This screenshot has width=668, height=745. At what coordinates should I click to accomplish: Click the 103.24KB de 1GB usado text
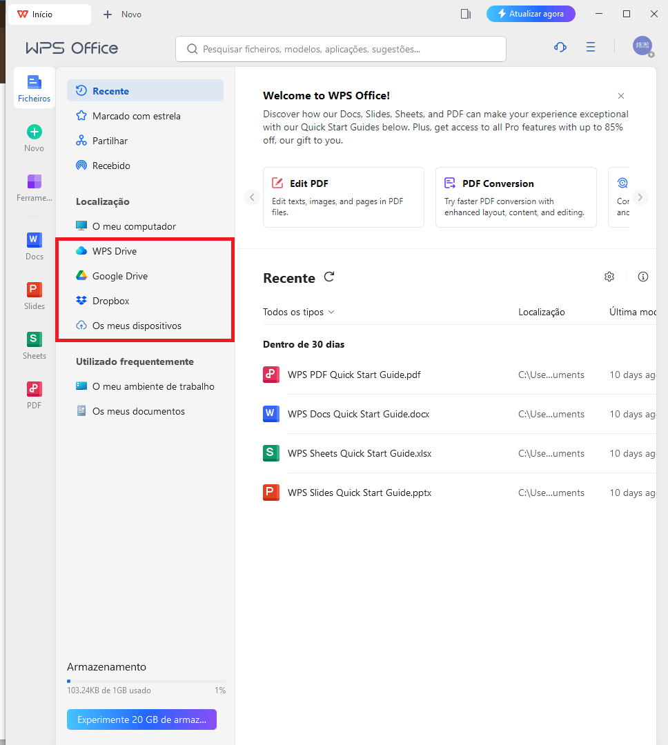[109, 691]
